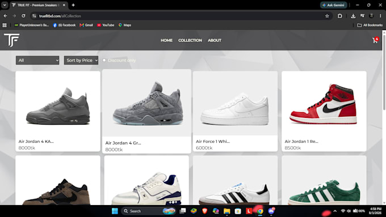This screenshot has width=386, height=217.
Task: Bookmark this page with the star icon
Action: click(x=327, y=16)
